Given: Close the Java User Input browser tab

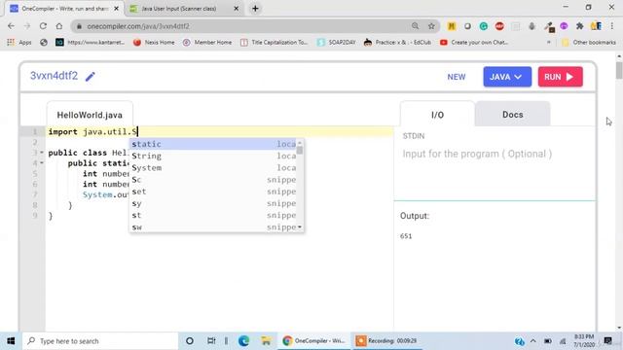Looking at the screenshot, I should click(x=236, y=9).
